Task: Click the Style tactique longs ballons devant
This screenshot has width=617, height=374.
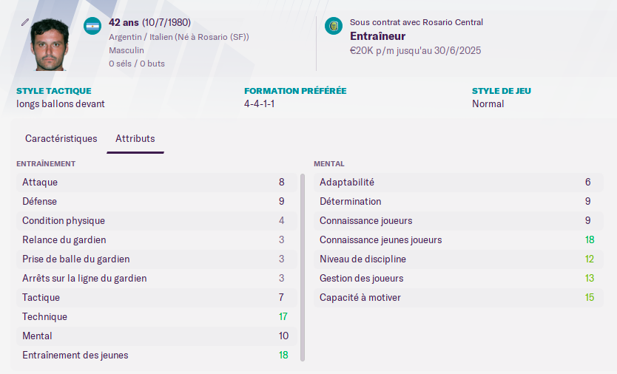Action: 61,103
